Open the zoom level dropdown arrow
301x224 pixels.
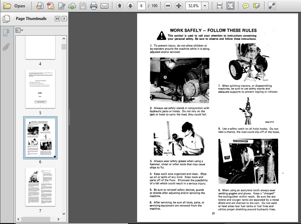[x=205, y=6]
